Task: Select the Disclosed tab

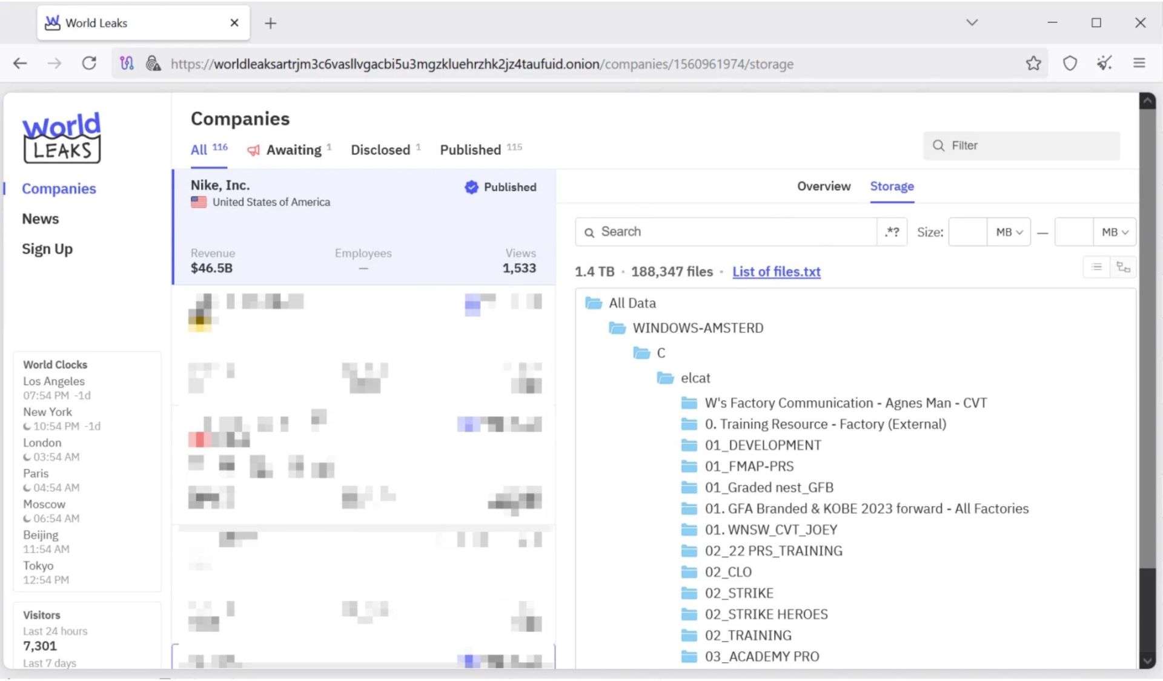Action: pyautogui.click(x=386, y=150)
